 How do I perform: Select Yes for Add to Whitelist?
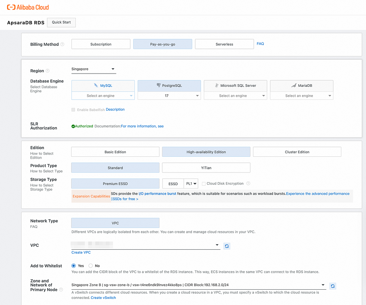74,266
